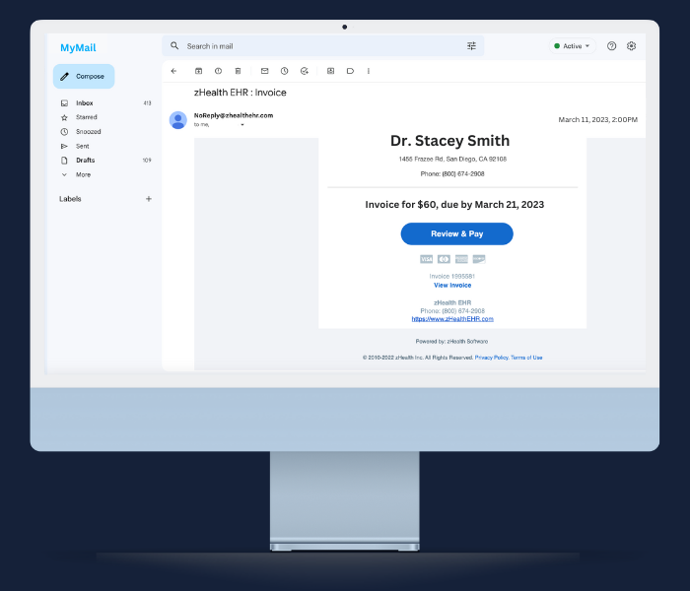This screenshot has width=690, height=591.
Task: Mark email as unread via envelope icon
Action: pyautogui.click(x=264, y=71)
